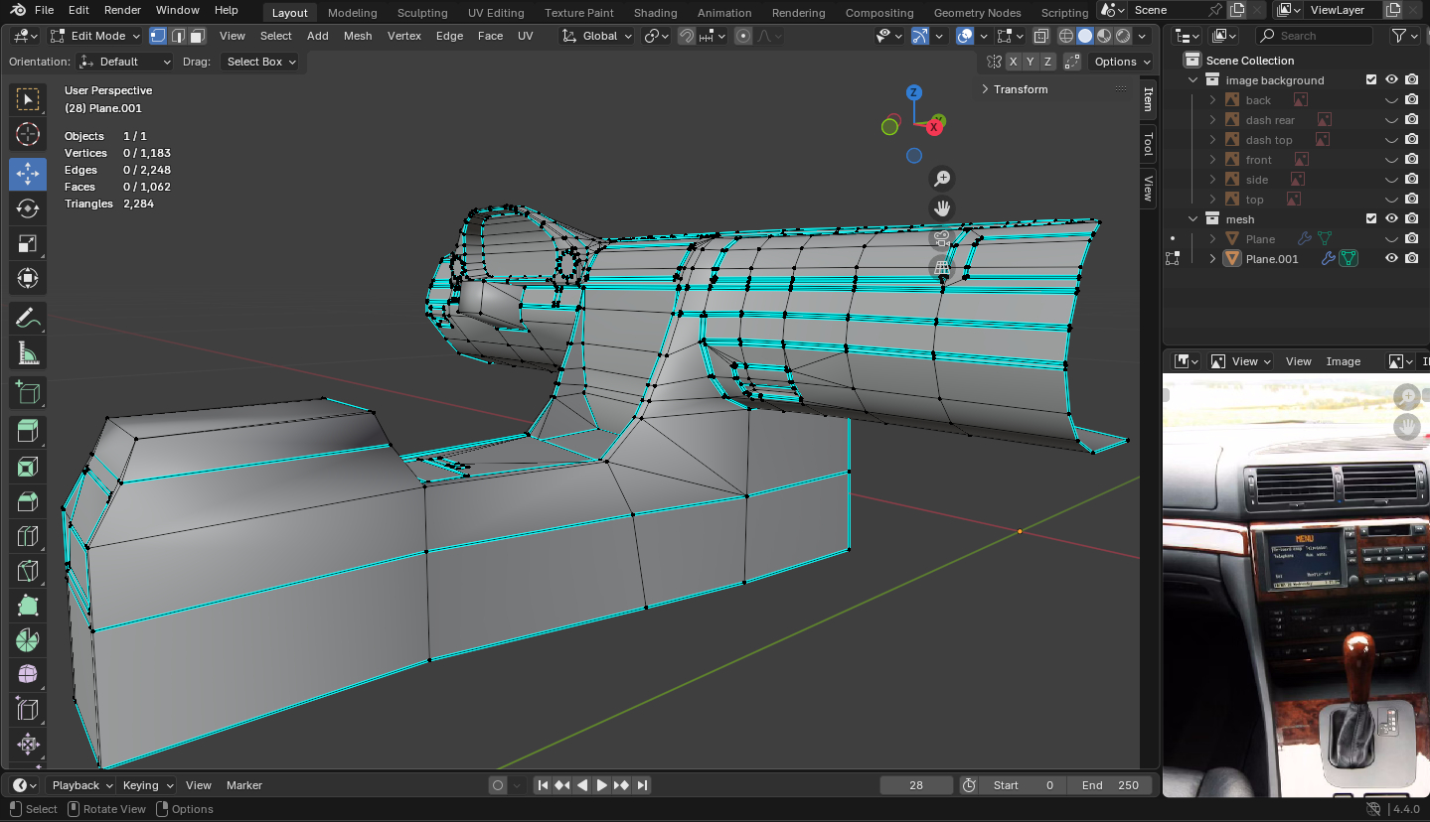The image size is (1430, 822).
Task: Open the Mesh menu
Action: click(358, 36)
